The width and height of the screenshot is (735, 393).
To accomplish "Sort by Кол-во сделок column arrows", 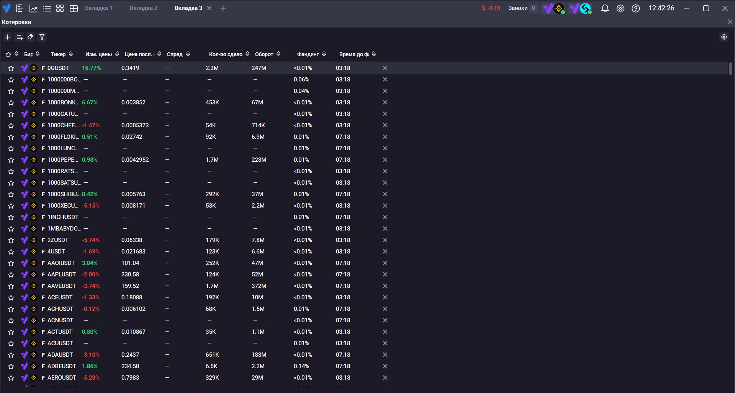I will 247,54.
